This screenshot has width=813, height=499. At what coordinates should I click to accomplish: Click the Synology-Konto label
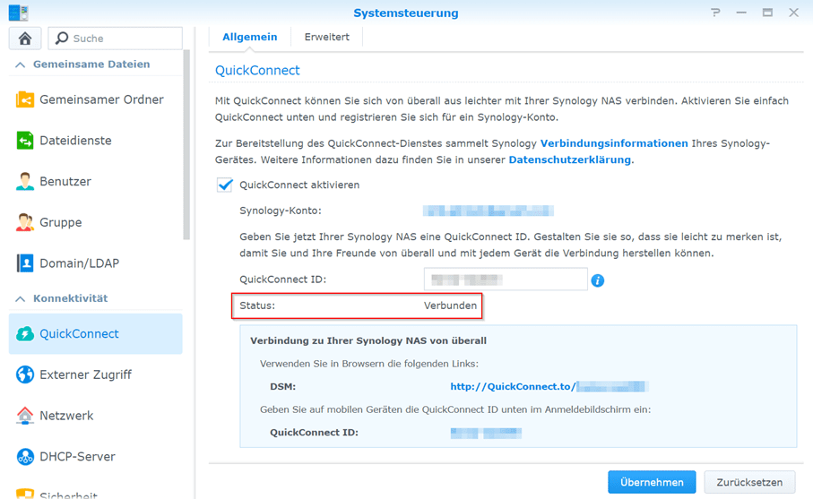[x=281, y=211]
